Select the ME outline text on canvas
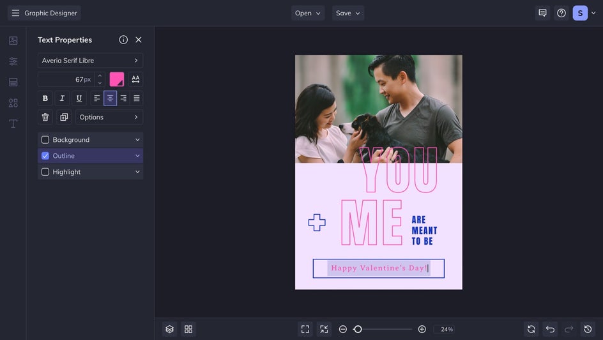The image size is (603, 340). click(372, 222)
